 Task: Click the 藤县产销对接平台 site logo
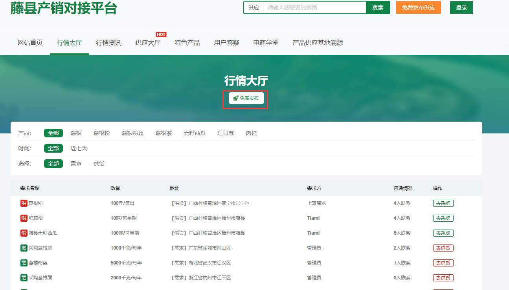64,8
